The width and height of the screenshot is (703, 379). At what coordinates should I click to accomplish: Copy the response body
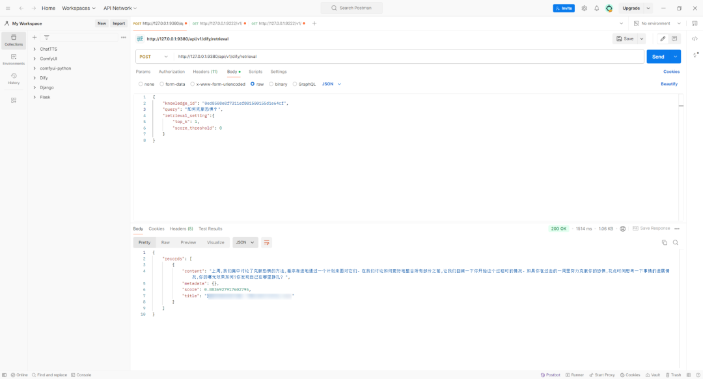(665, 243)
